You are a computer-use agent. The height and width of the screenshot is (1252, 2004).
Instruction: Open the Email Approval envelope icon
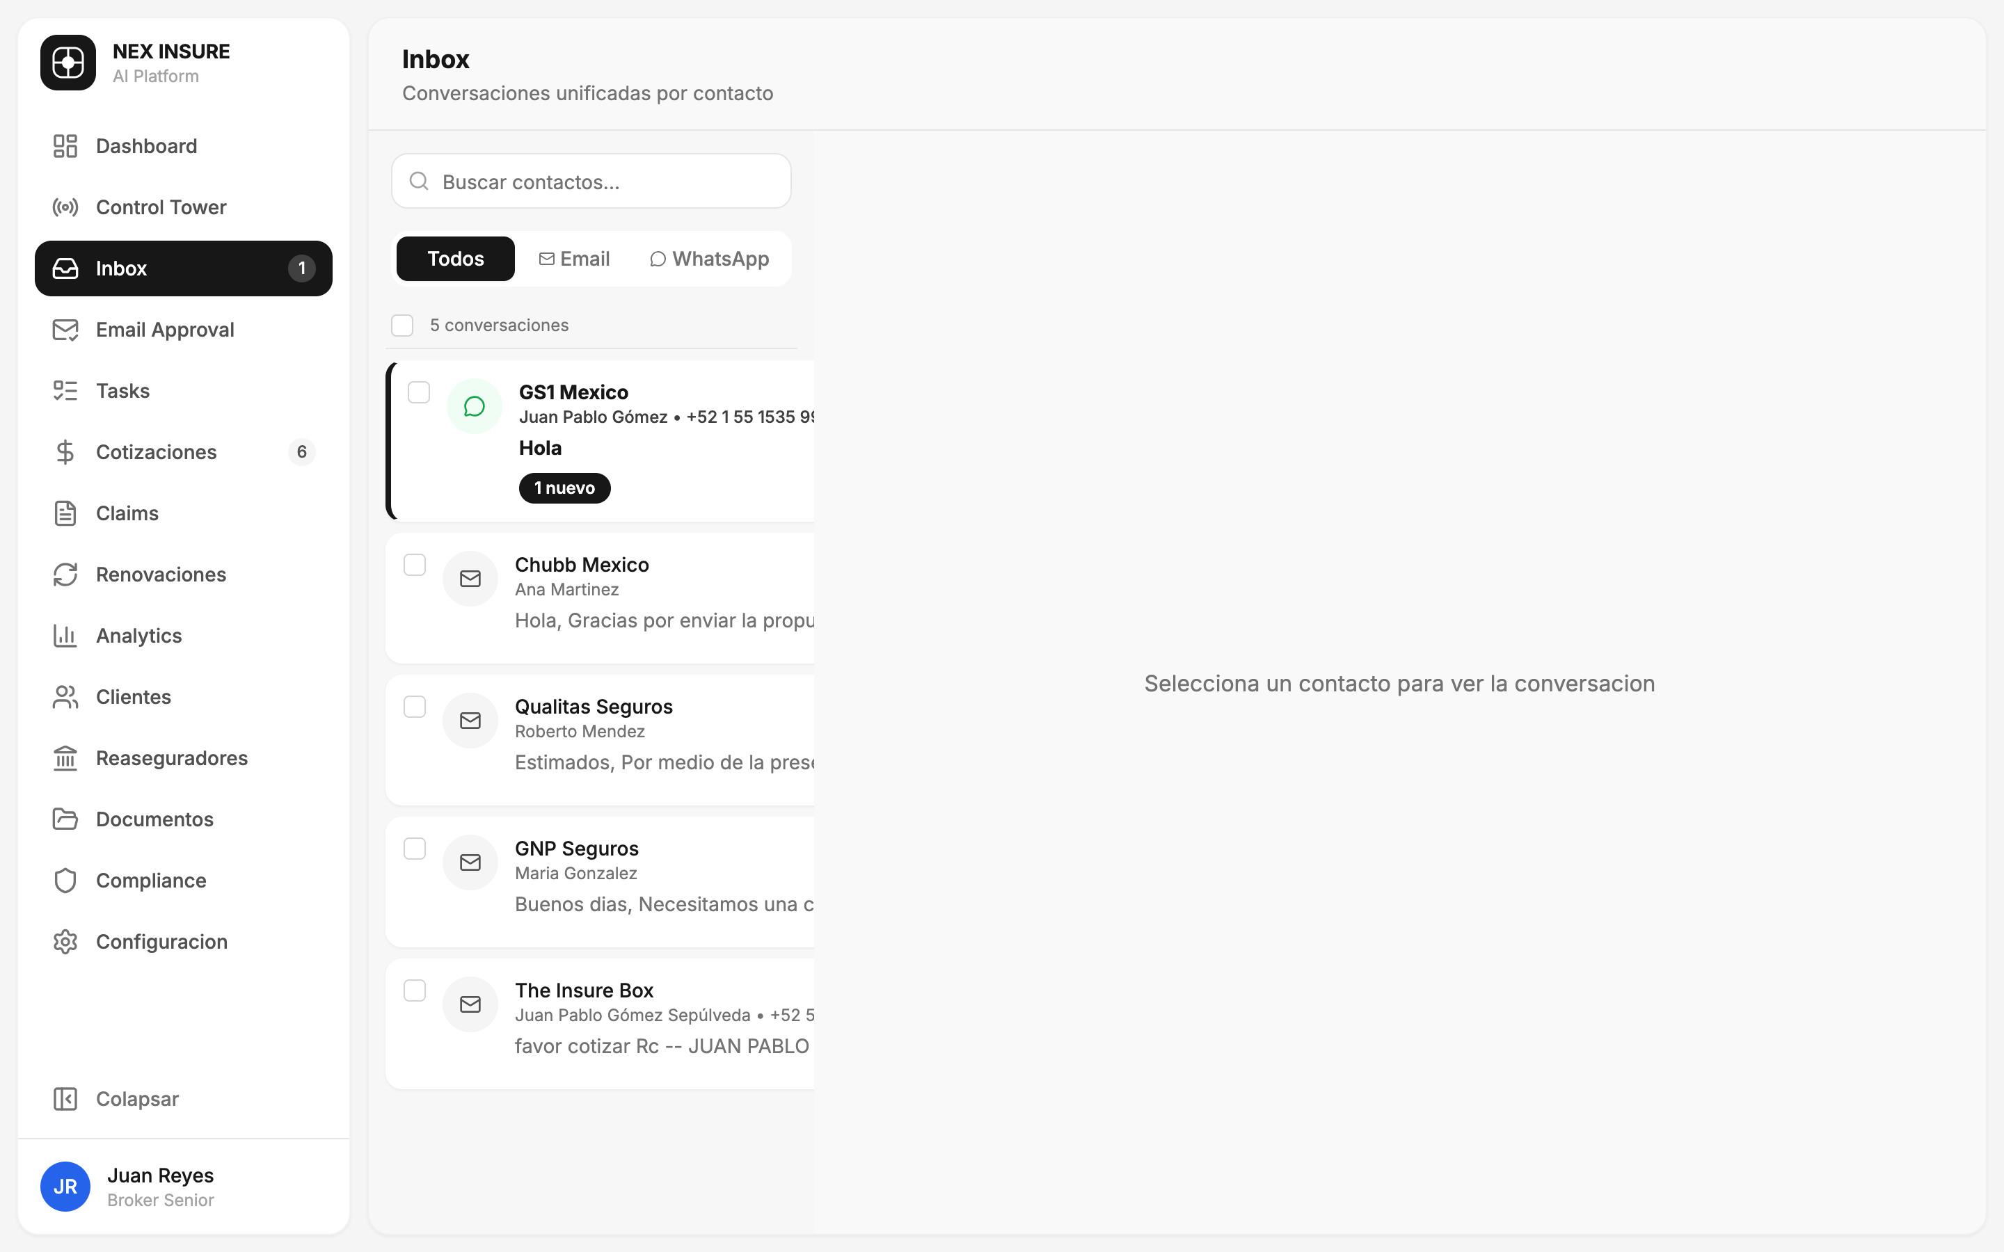pos(65,329)
